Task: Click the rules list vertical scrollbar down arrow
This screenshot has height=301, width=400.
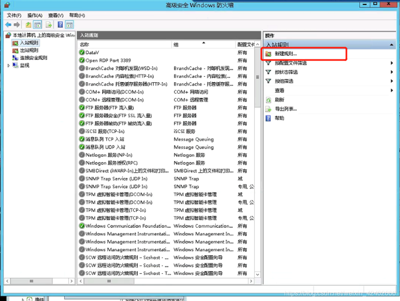Action: 257,274
